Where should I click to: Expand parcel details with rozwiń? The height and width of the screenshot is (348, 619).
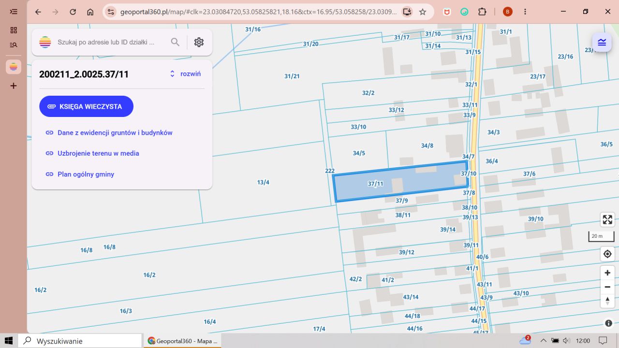(185, 74)
